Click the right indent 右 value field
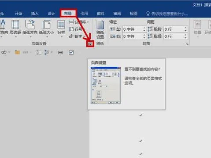Viewport: 211px width, 158px height. (x=133, y=36)
